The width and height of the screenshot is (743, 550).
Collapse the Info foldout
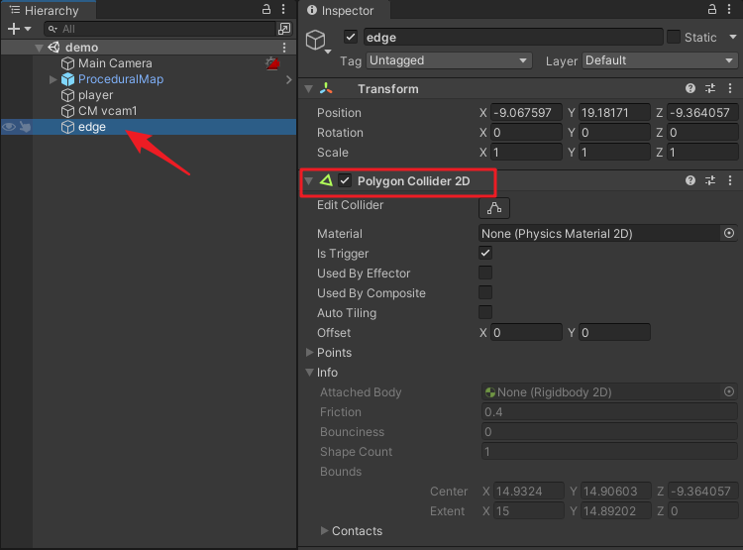tap(309, 373)
